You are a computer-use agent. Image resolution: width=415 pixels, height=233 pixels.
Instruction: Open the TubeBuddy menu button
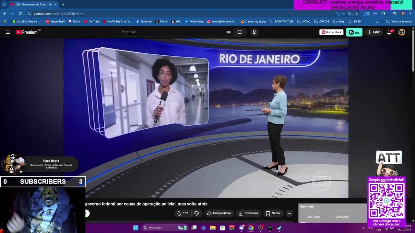[x=354, y=32]
